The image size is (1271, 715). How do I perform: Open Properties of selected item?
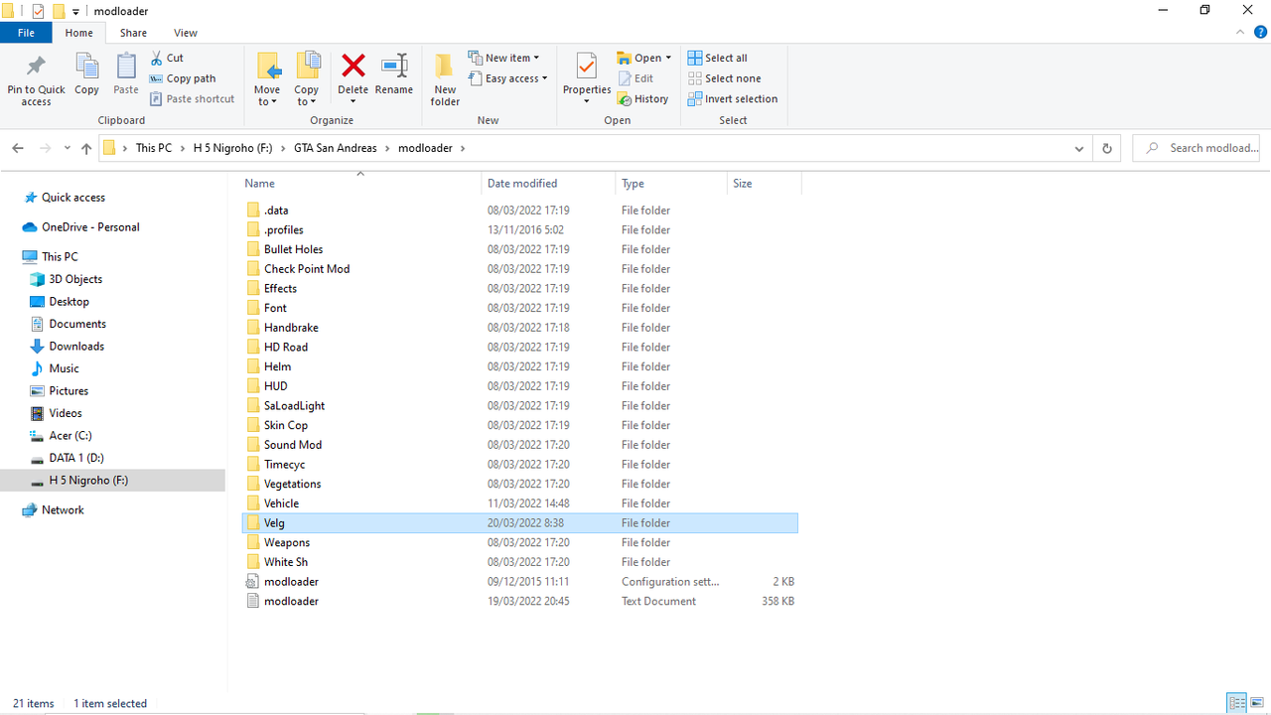586,79
